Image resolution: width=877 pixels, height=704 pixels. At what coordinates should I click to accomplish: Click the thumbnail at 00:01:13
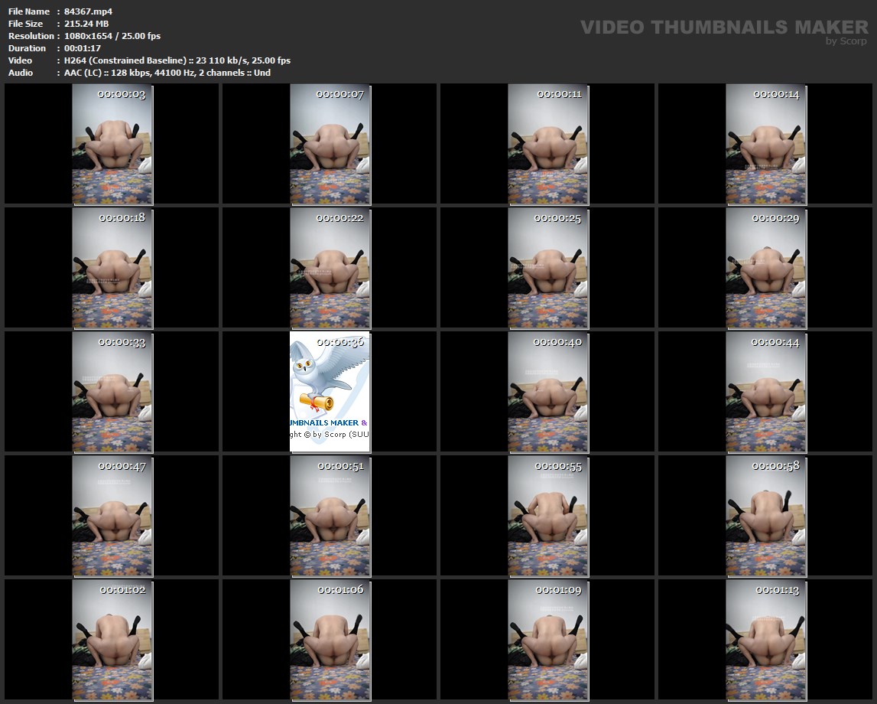pos(766,640)
